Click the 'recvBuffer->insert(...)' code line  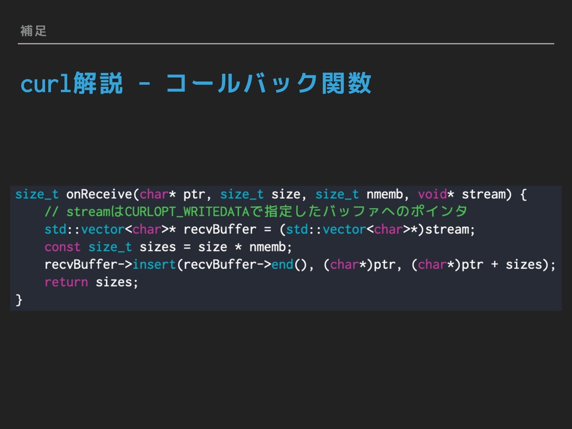[x=300, y=264]
